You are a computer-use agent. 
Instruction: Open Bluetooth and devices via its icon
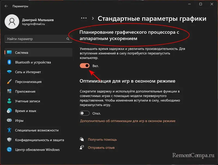[x=10, y=62]
